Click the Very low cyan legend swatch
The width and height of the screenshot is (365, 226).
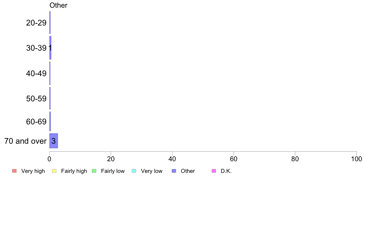coord(134,171)
